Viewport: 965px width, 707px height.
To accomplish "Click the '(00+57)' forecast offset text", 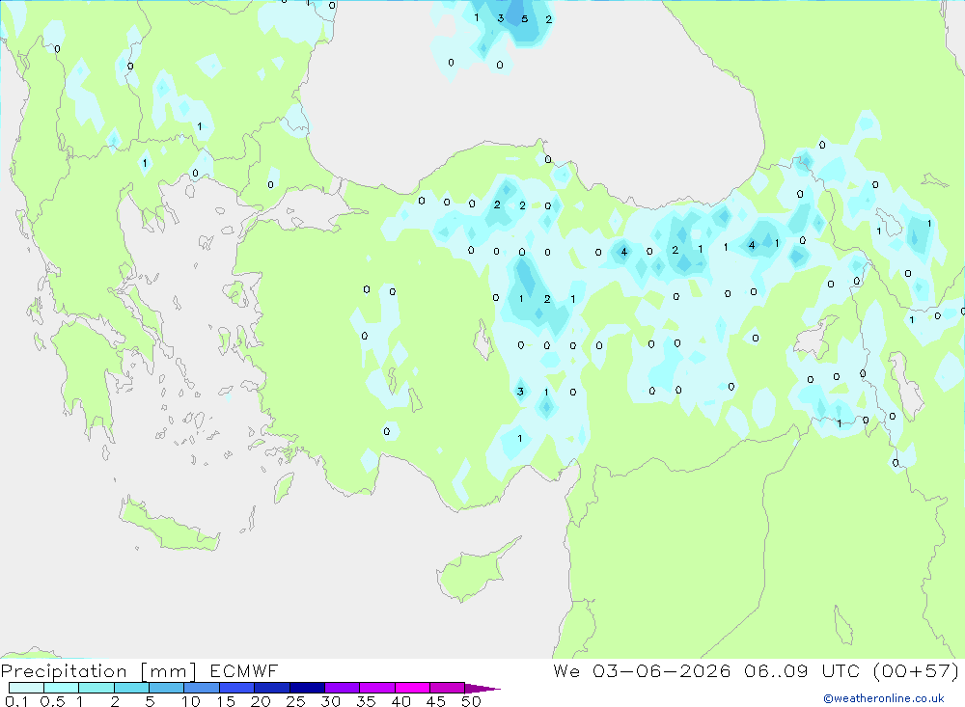I will (x=916, y=670).
